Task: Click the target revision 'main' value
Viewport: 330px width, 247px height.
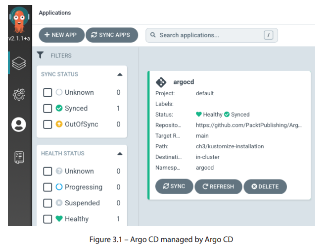Action: click(202, 135)
